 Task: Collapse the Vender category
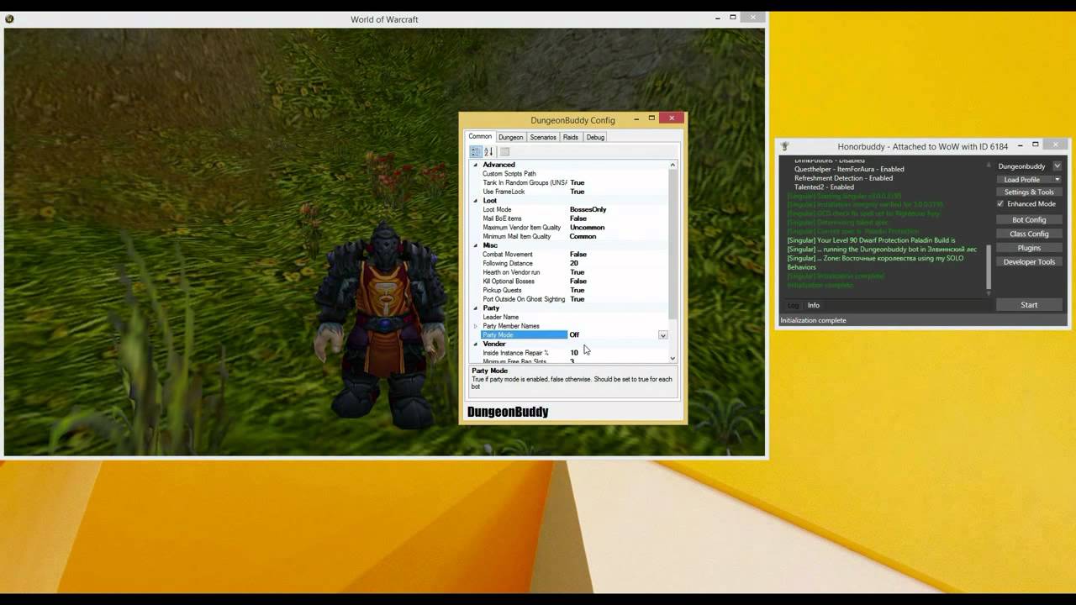click(x=475, y=344)
